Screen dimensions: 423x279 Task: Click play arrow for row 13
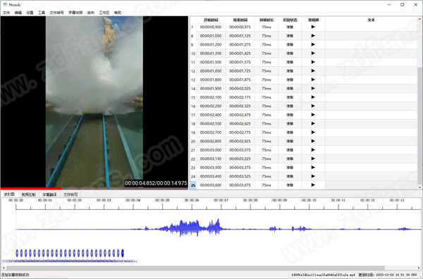tap(313, 80)
